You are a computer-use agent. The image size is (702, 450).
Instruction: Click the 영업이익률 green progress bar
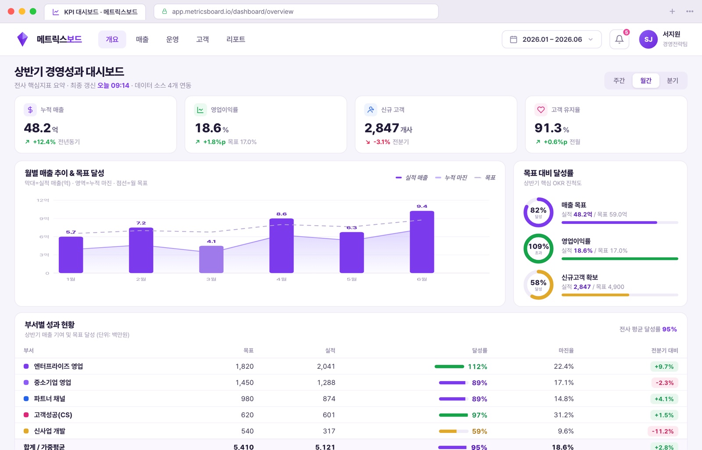[x=620, y=259]
